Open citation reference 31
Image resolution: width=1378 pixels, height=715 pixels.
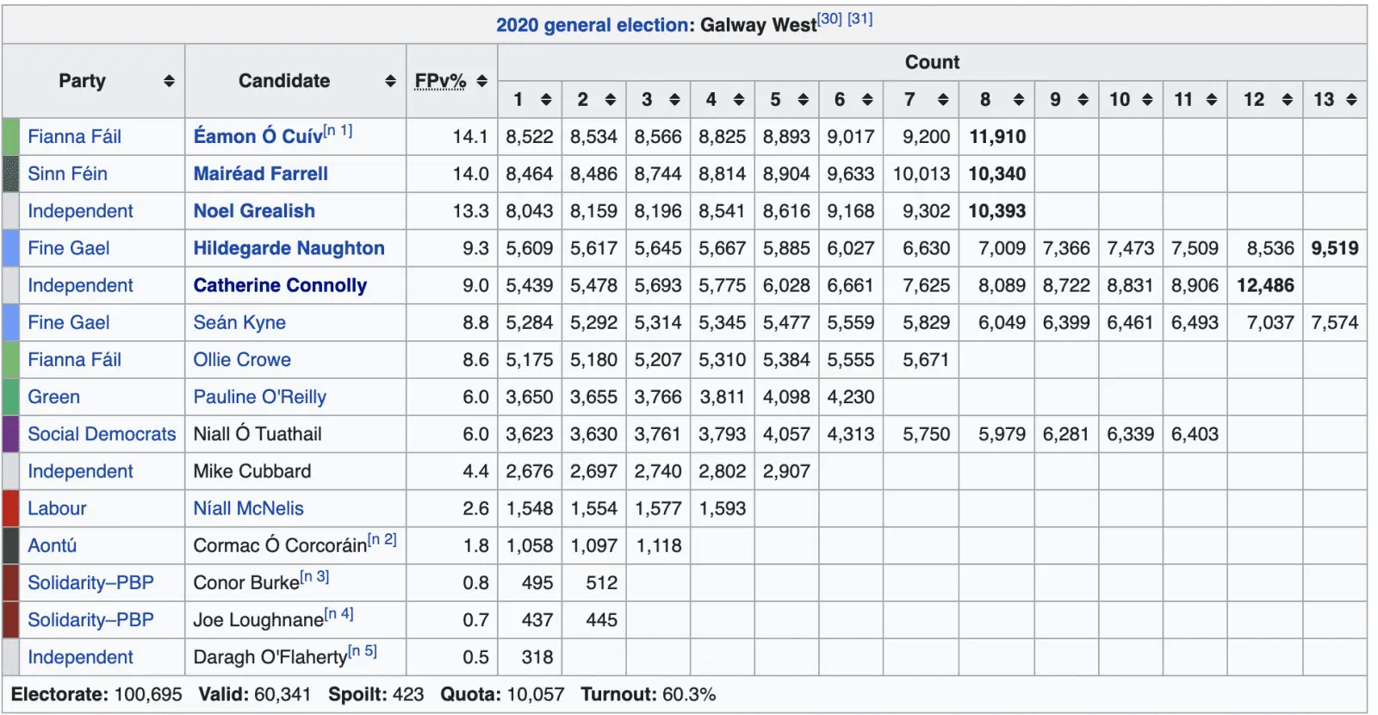pos(860,19)
